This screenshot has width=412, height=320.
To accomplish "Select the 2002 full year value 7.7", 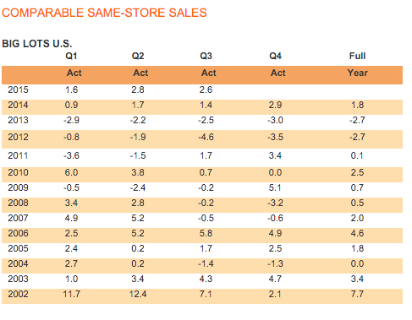I will point(357,294).
